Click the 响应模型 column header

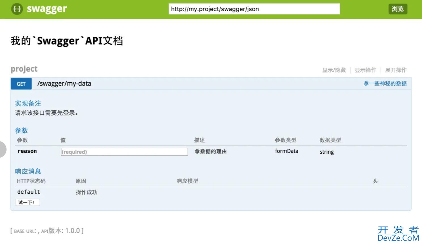click(x=187, y=181)
